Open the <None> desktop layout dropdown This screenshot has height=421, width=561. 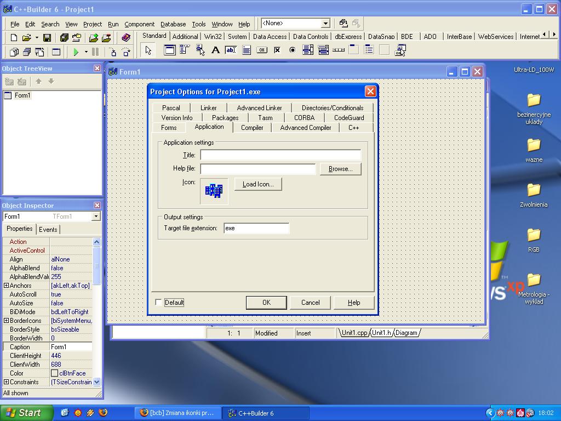[x=325, y=24]
